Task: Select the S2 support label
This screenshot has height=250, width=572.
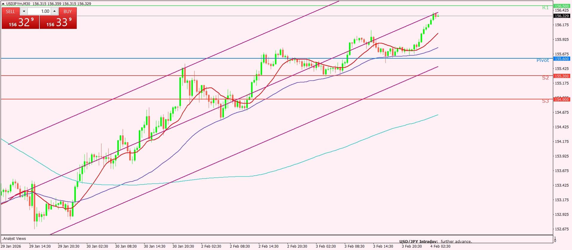Action: click(545, 78)
